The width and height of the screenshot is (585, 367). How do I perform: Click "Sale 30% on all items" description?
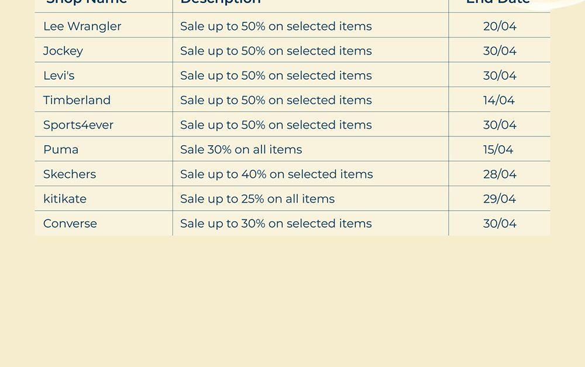point(241,149)
